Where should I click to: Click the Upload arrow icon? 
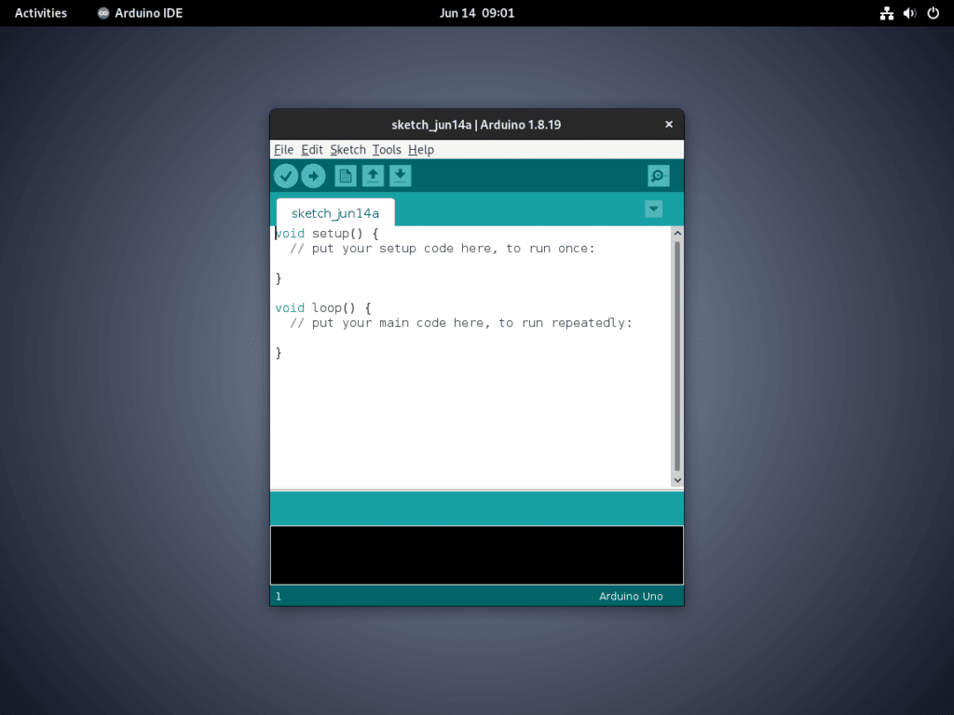[x=313, y=175]
